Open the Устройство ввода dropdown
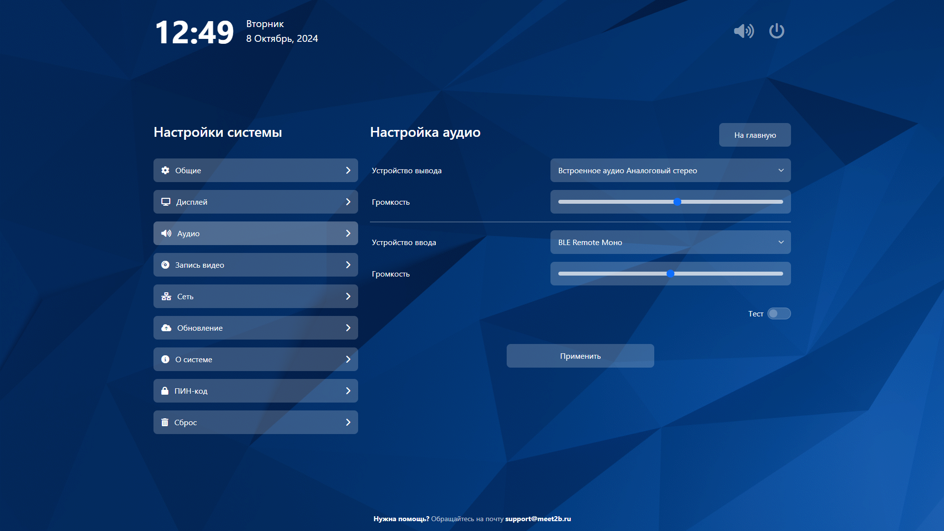Screen dimensions: 944x531 click(x=670, y=242)
